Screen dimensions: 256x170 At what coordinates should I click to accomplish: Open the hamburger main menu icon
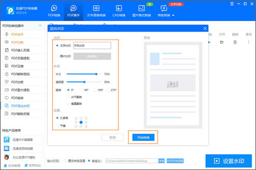pyautogui.click(x=232, y=4)
